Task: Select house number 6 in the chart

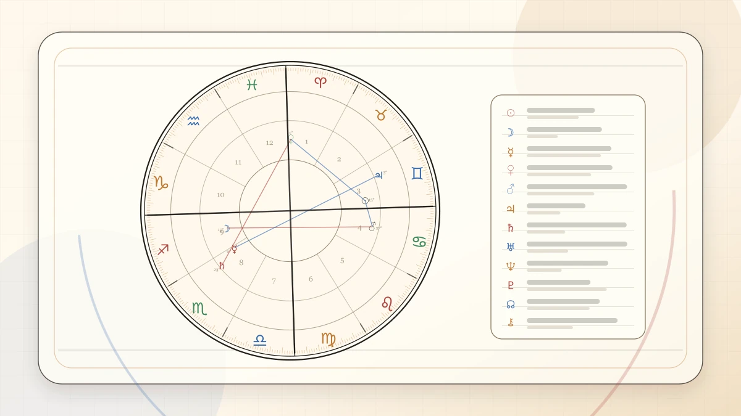Action: click(311, 279)
